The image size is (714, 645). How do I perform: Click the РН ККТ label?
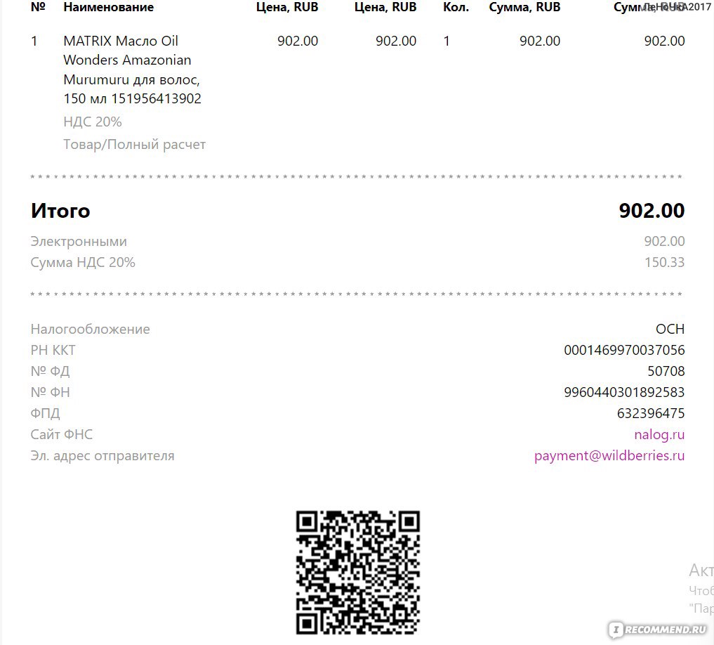click(53, 350)
